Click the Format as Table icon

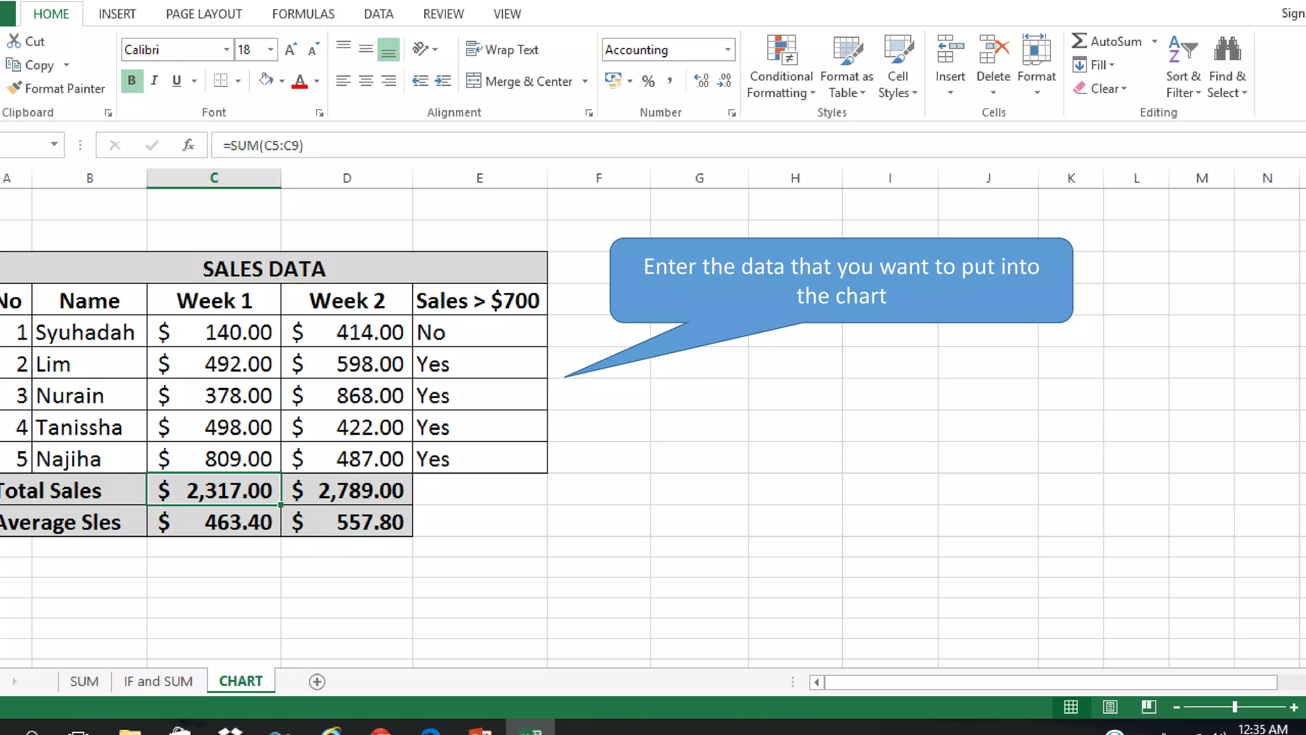click(846, 51)
